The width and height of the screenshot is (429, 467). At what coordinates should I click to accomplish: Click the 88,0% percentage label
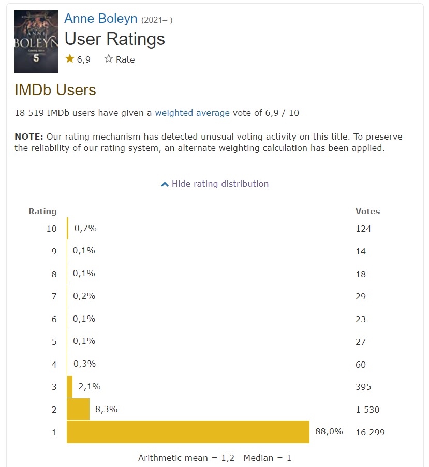tap(329, 431)
